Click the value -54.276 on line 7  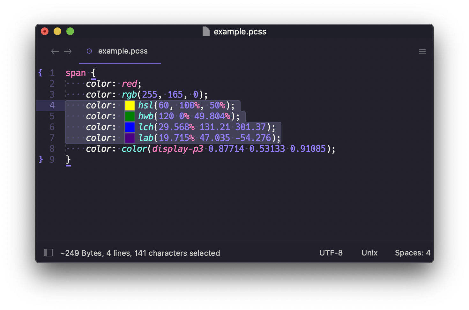coord(253,138)
